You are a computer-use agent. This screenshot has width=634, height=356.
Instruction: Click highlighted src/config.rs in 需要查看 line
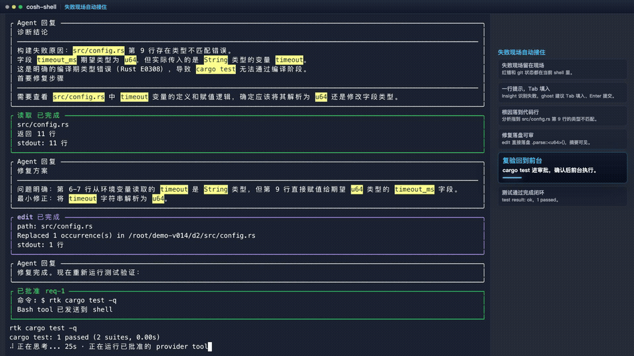tap(79, 97)
